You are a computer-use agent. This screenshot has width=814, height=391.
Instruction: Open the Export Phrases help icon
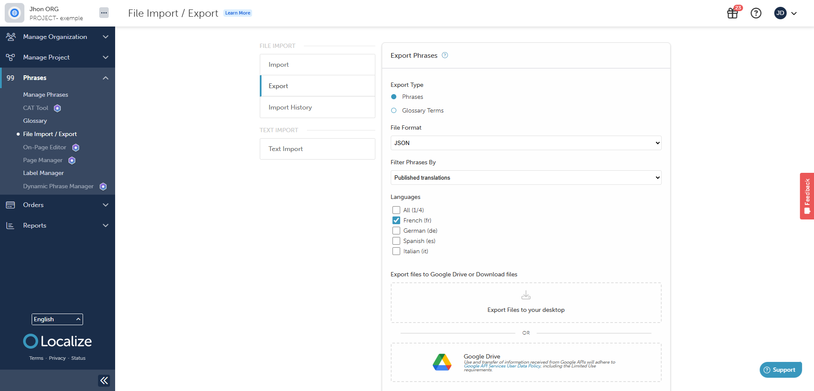445,55
